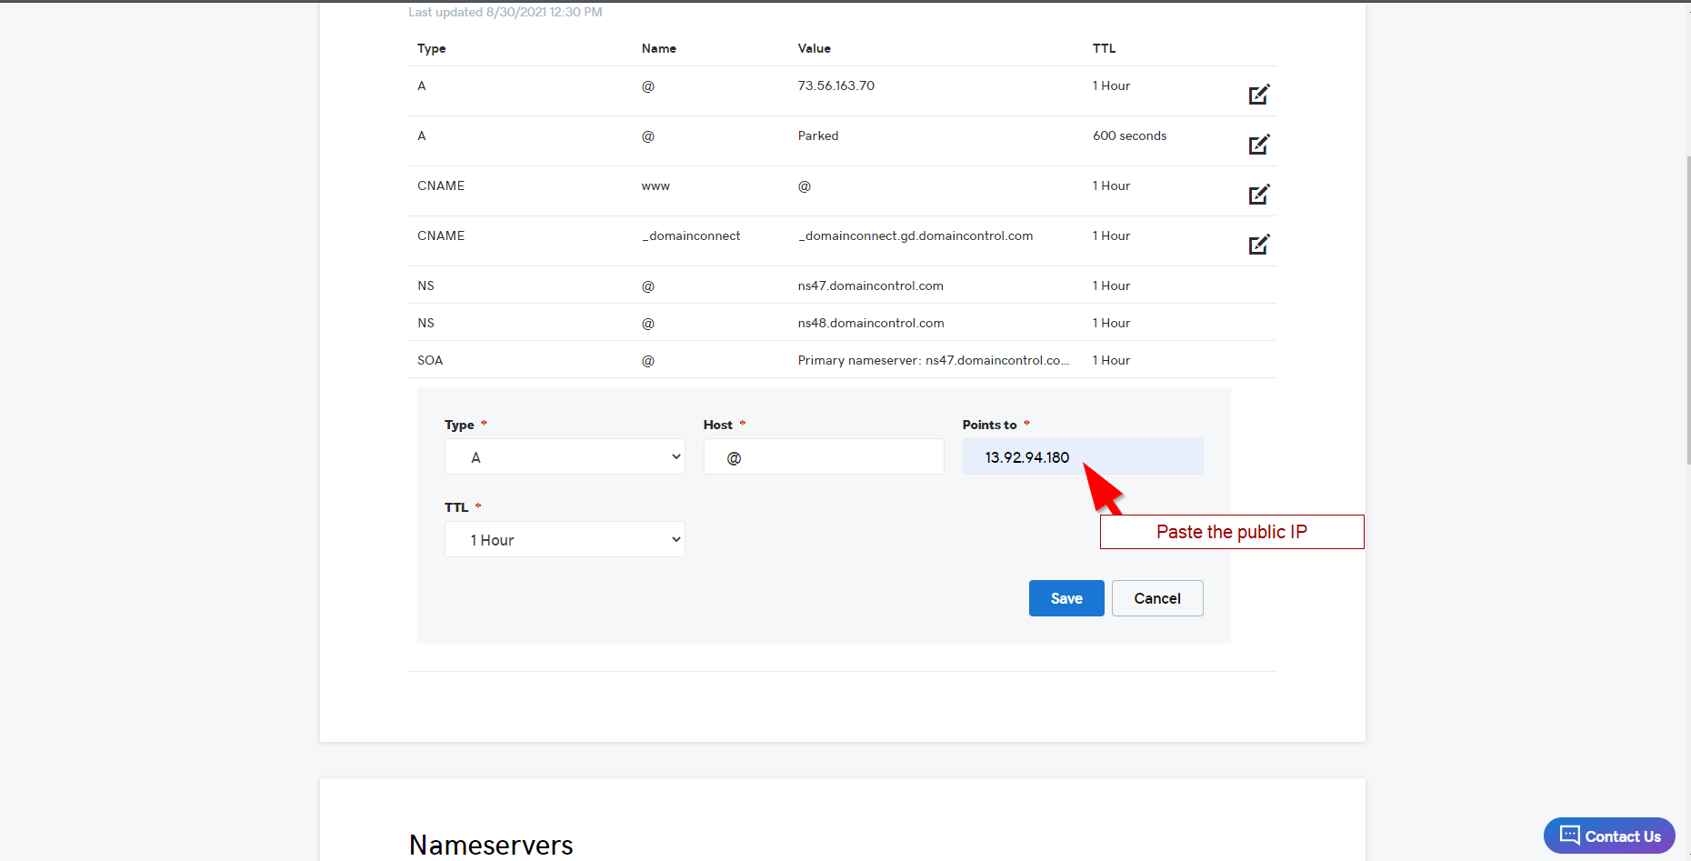1691x861 pixels.
Task: Click the Value column header
Action: tap(814, 48)
